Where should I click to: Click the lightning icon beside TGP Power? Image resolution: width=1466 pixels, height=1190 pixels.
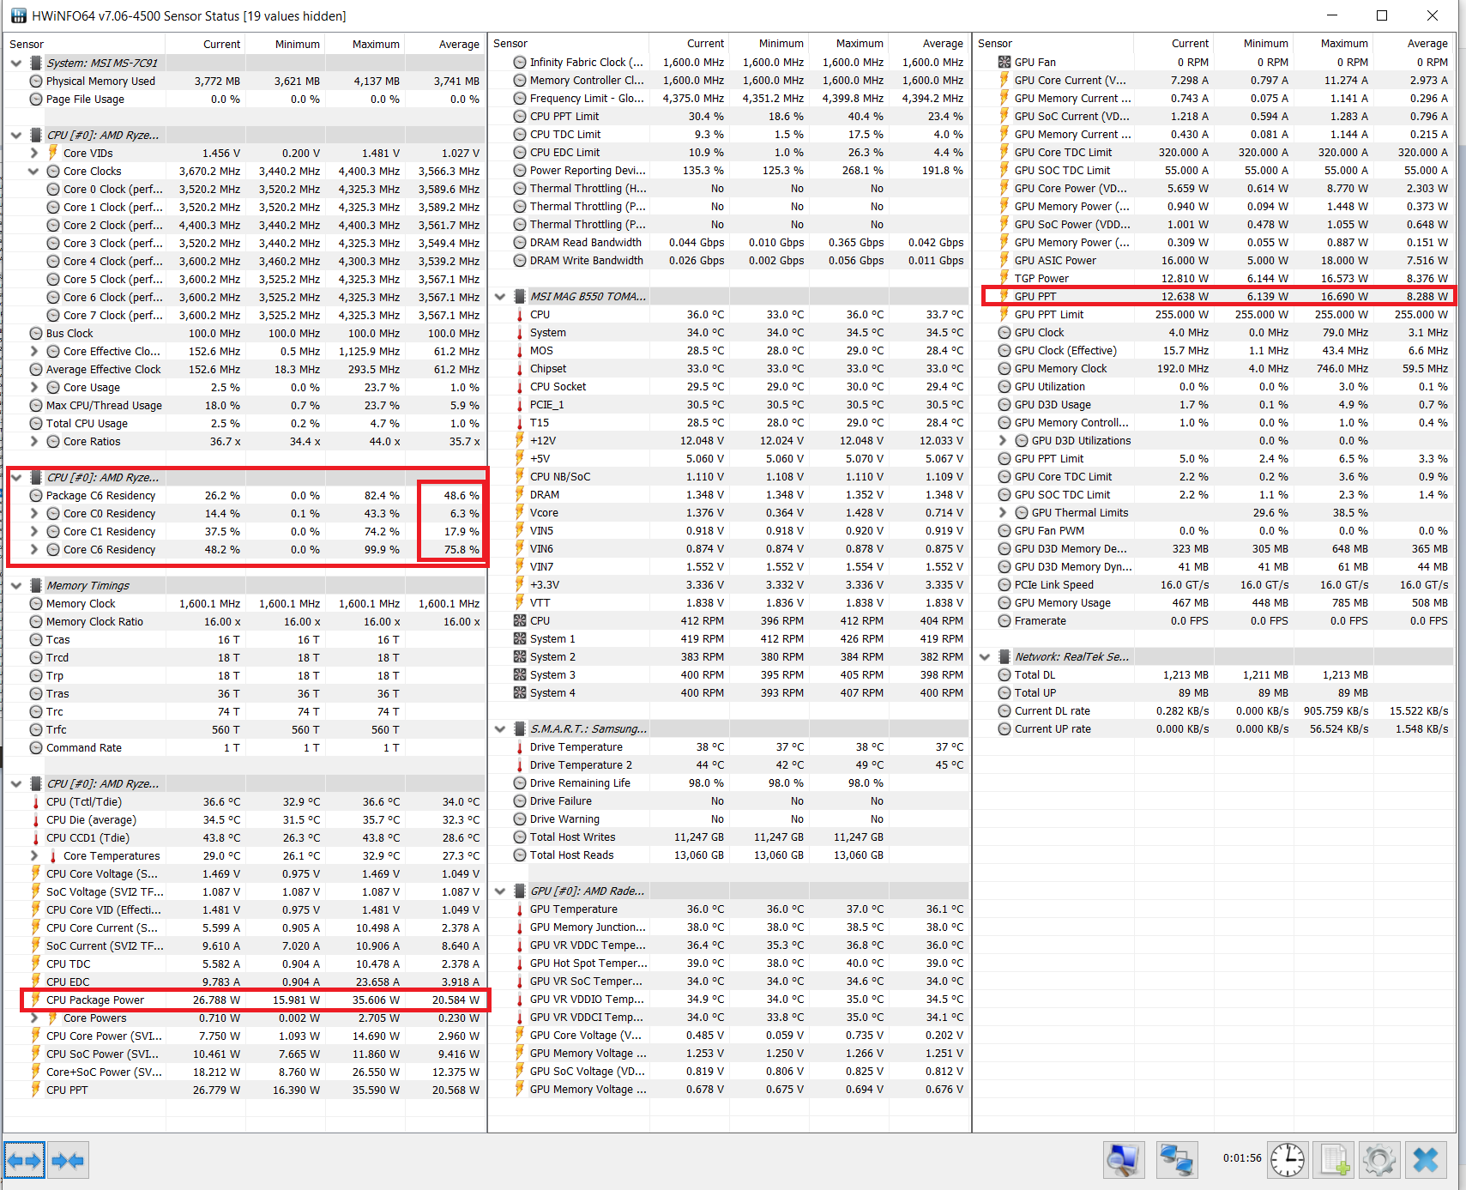click(1004, 278)
